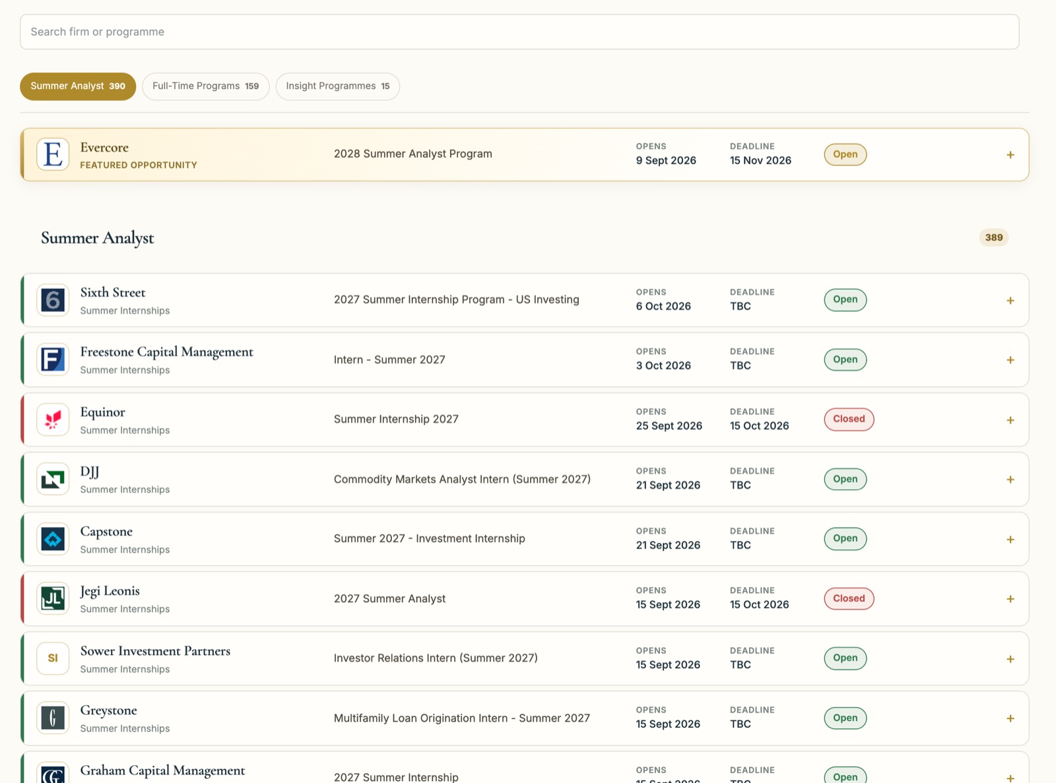This screenshot has height=783, width=1056.
Task: Click the Greystone logo icon
Action: 53,718
